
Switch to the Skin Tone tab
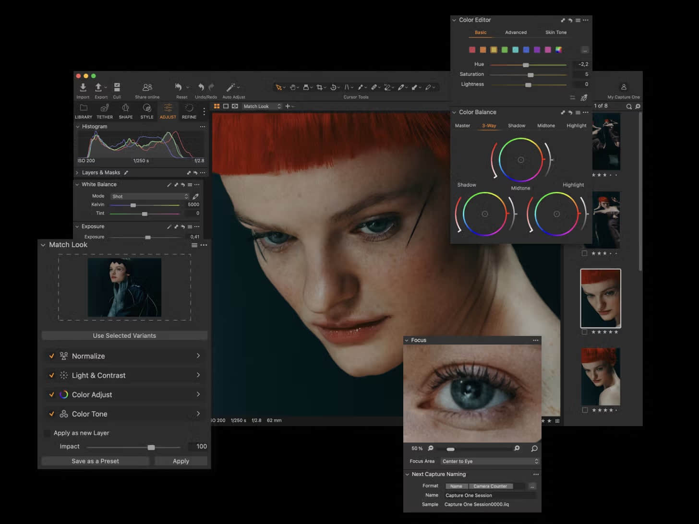[555, 32]
